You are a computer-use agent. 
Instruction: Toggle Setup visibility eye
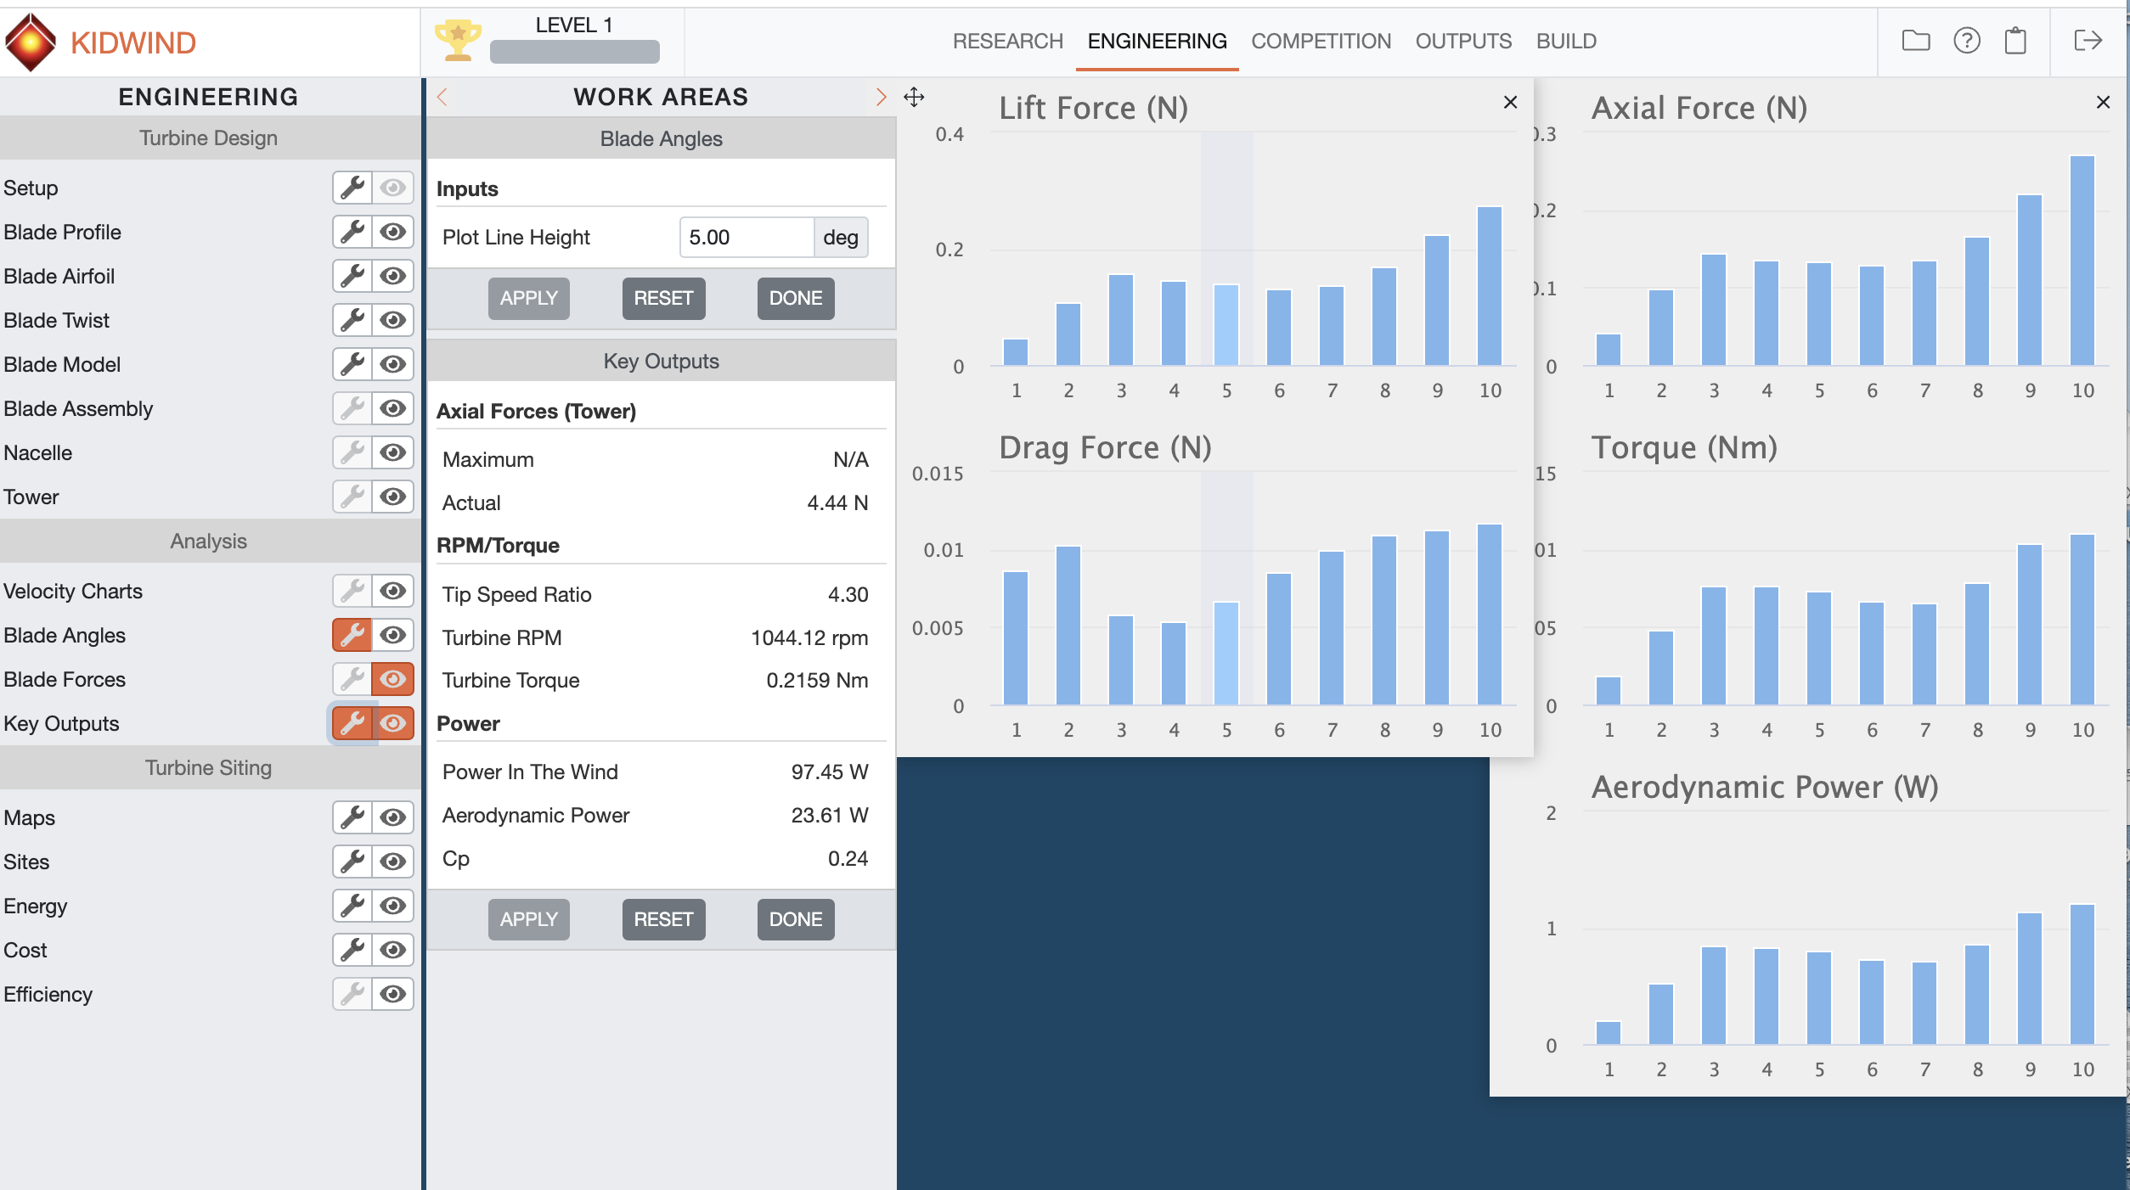[392, 188]
